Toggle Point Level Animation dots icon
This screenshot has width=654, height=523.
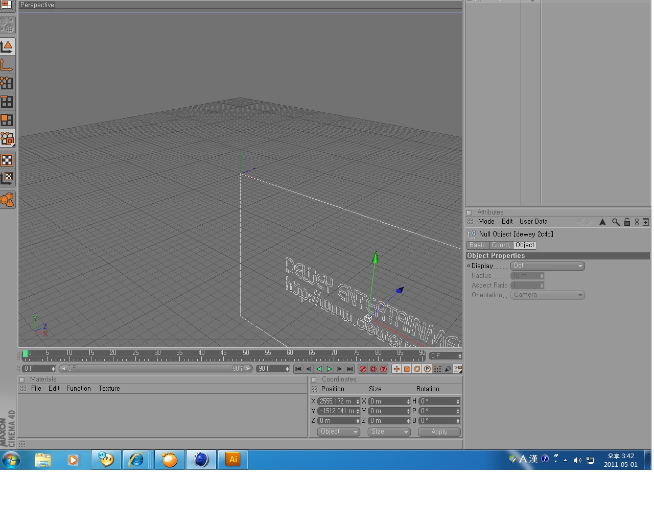coord(437,369)
